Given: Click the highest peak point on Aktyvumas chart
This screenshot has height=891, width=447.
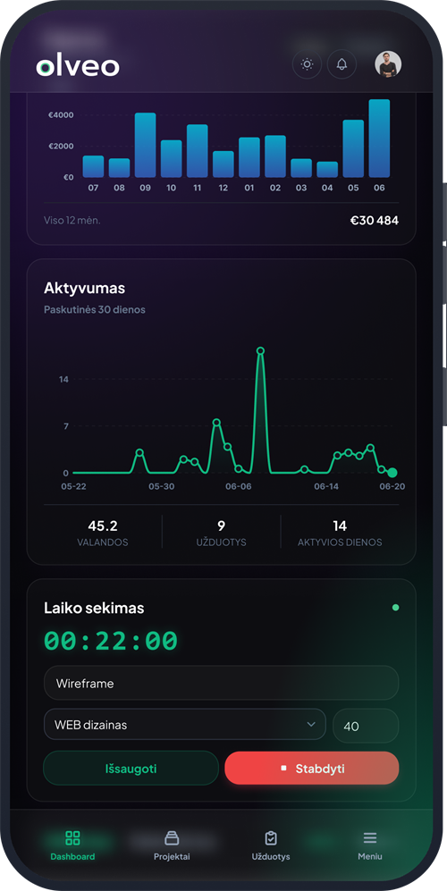Looking at the screenshot, I should pos(260,350).
